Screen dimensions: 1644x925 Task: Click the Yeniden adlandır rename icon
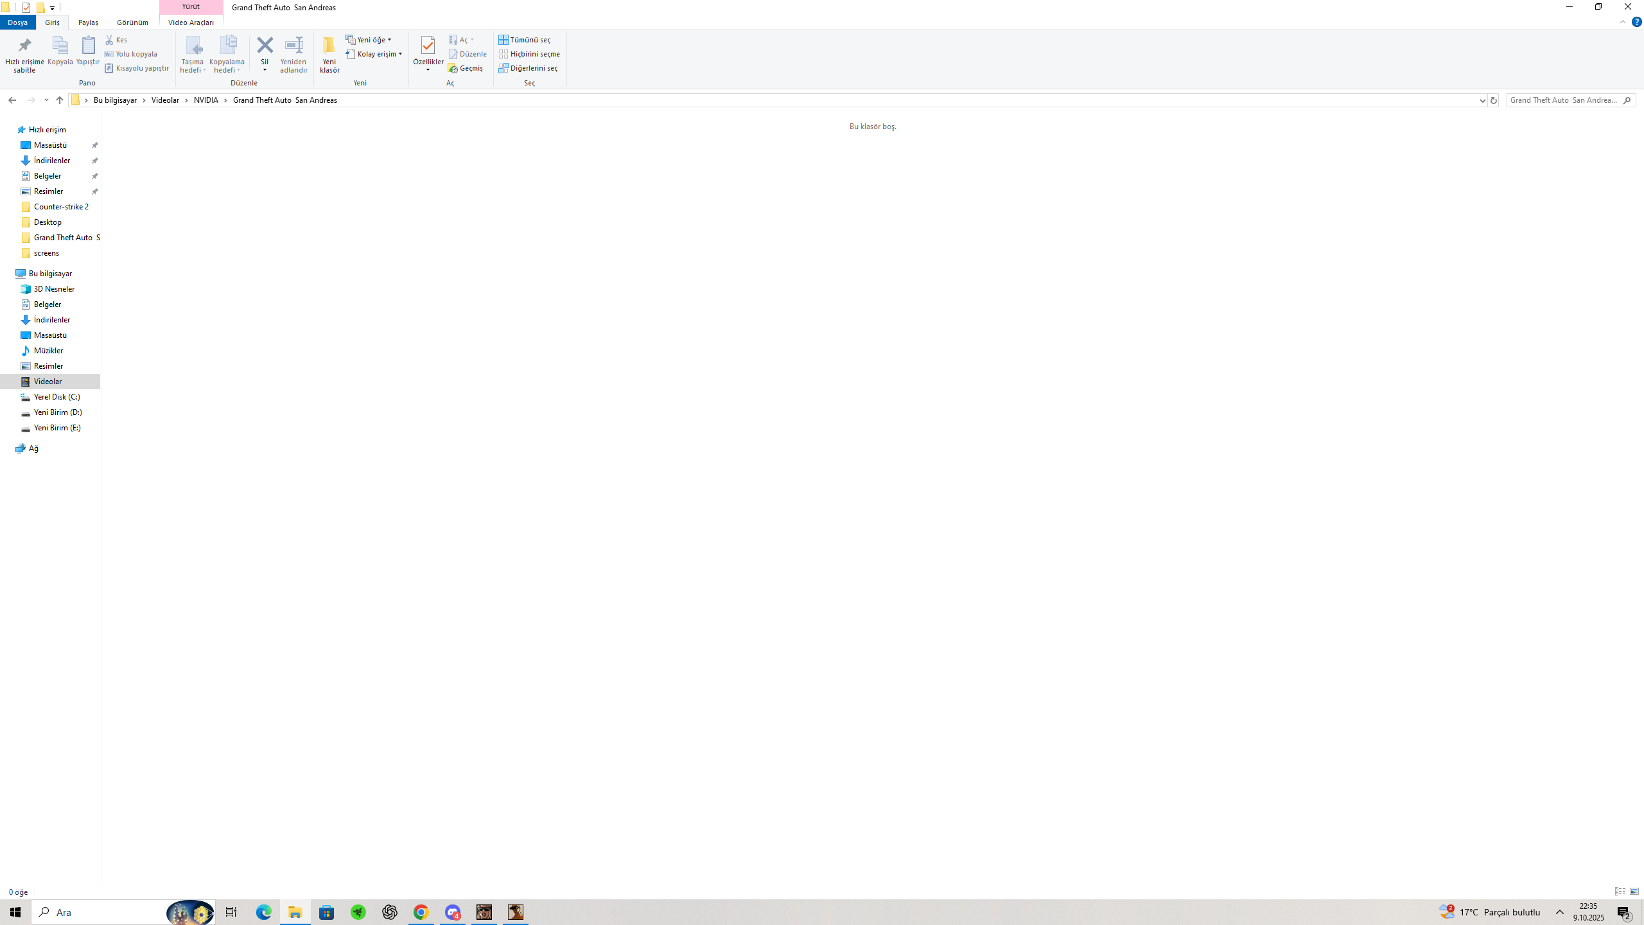coord(293,55)
